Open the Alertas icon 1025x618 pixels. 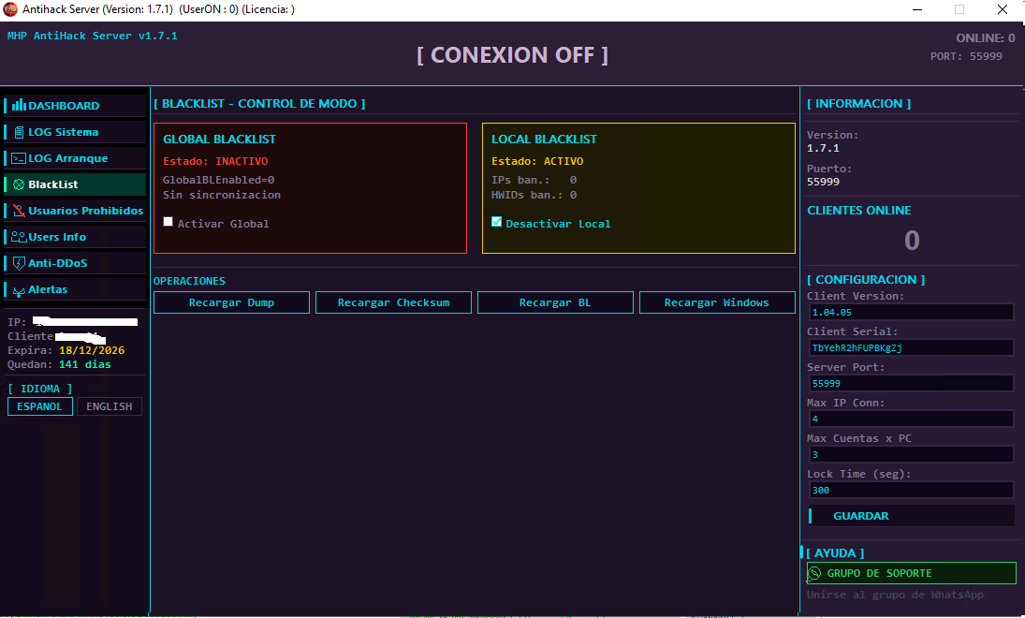click(19, 290)
